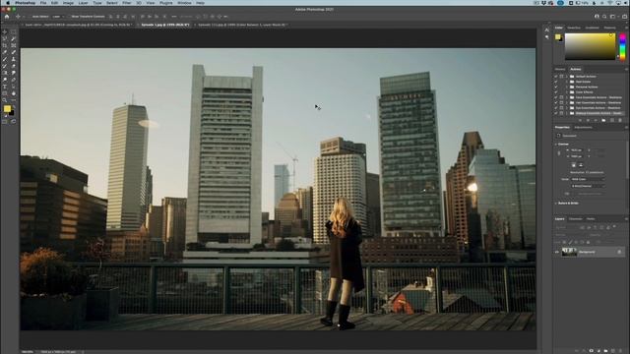The image size is (630, 354).
Task: Click the canvas width field in Properties
Action: click(x=576, y=150)
